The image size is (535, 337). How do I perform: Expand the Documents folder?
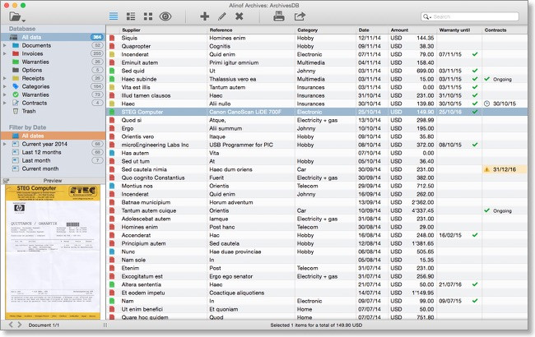[4, 45]
